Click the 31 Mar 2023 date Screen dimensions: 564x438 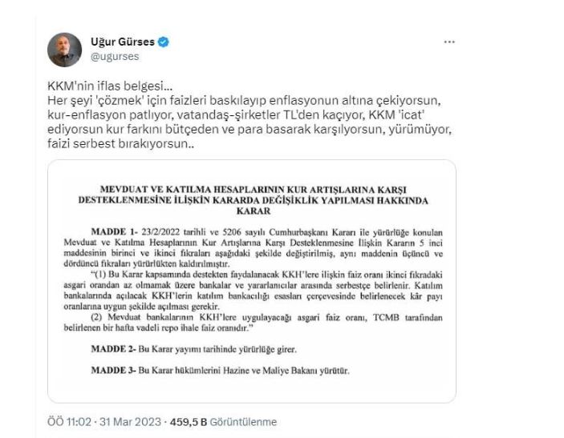(130, 422)
